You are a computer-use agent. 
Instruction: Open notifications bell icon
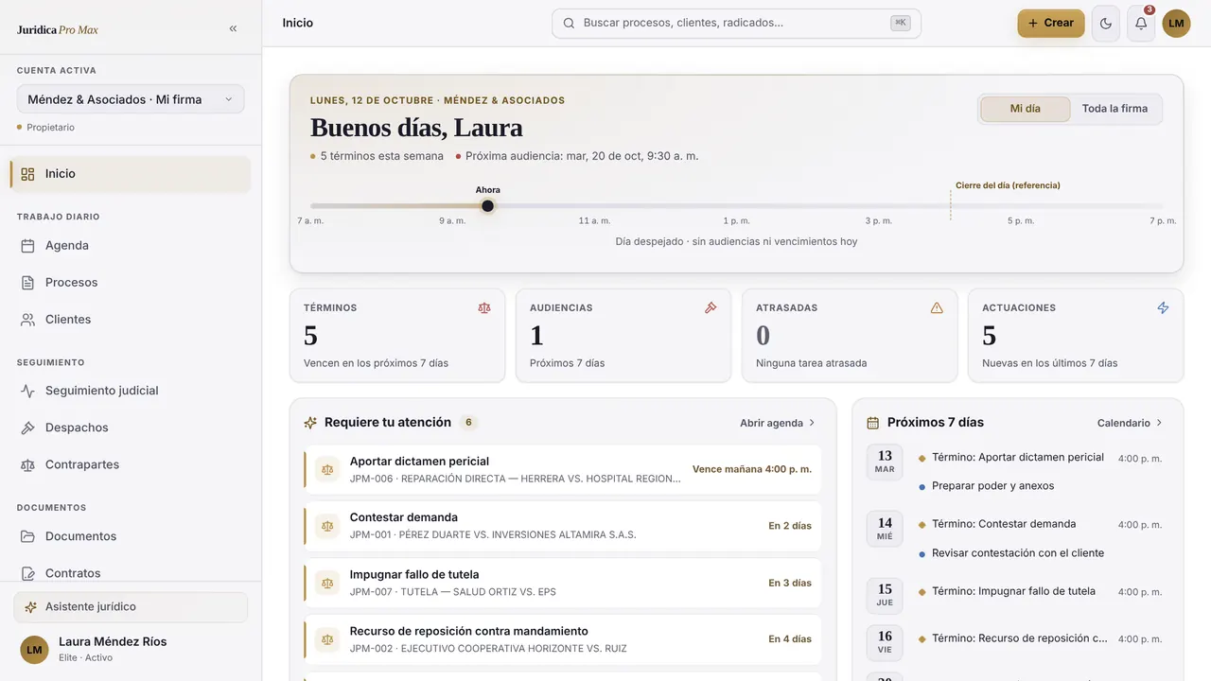1141,24
